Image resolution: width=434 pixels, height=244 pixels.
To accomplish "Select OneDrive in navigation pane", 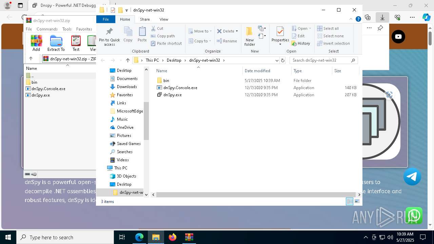I will (125, 127).
